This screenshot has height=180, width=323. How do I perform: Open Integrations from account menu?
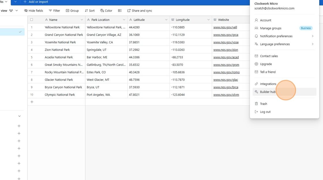[x=284, y=84]
